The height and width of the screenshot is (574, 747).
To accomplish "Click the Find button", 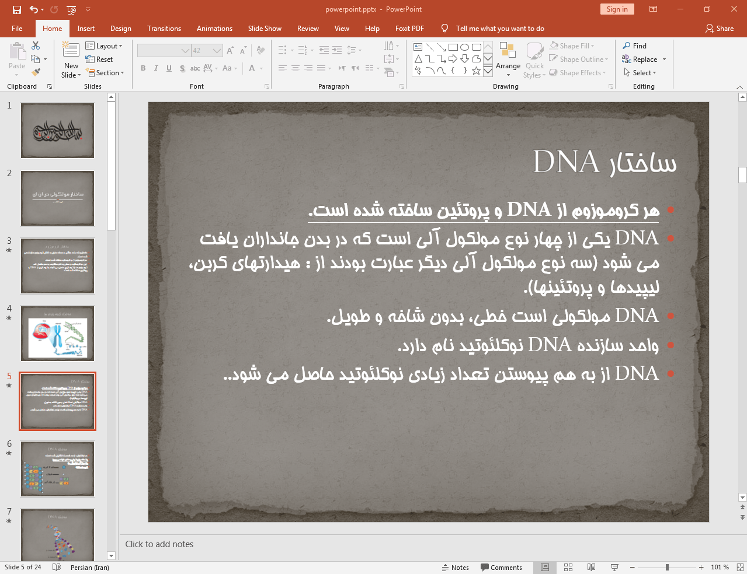I will [x=635, y=46].
